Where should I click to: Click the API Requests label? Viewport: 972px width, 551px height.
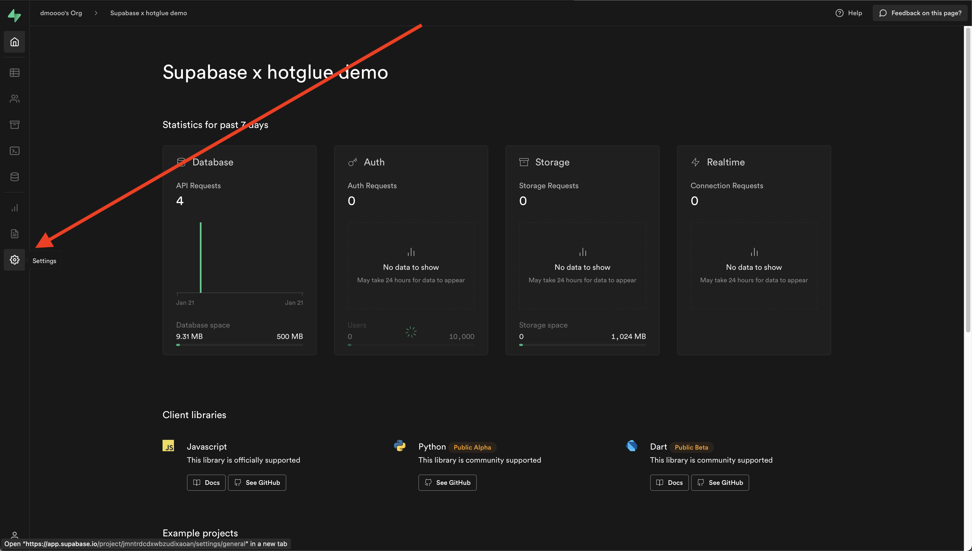[198, 185]
